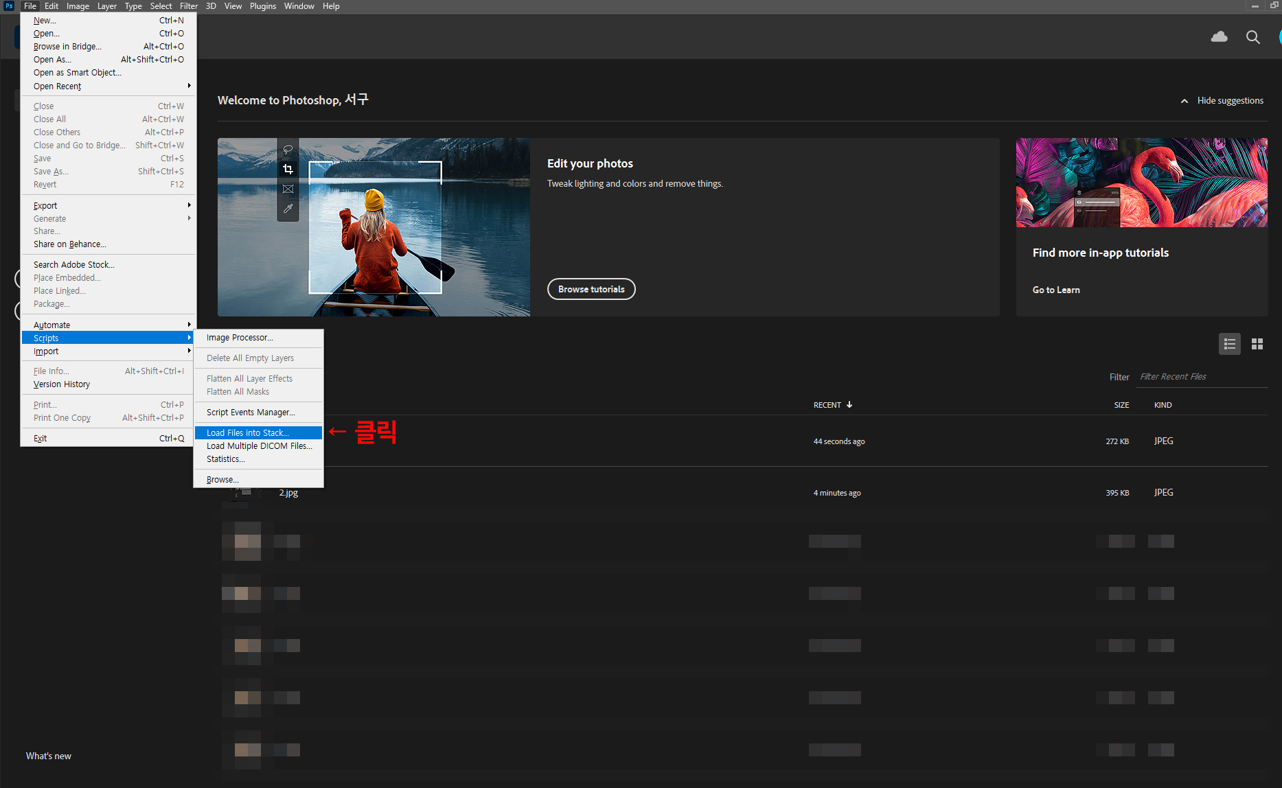The image size is (1282, 788).
Task: Select Share on Behance... item
Action: click(108, 244)
